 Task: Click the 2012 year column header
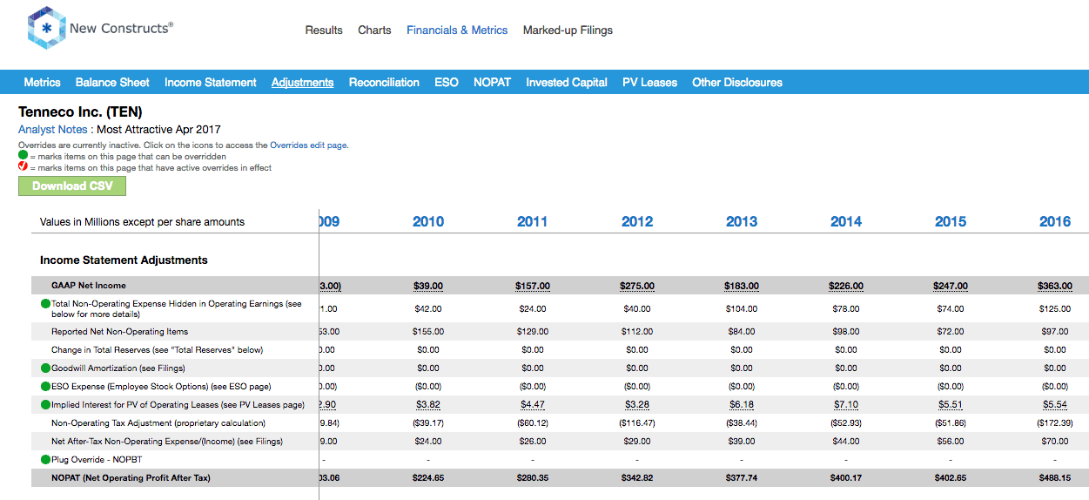tap(637, 222)
